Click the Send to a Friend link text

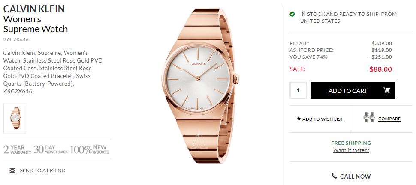tap(42, 170)
